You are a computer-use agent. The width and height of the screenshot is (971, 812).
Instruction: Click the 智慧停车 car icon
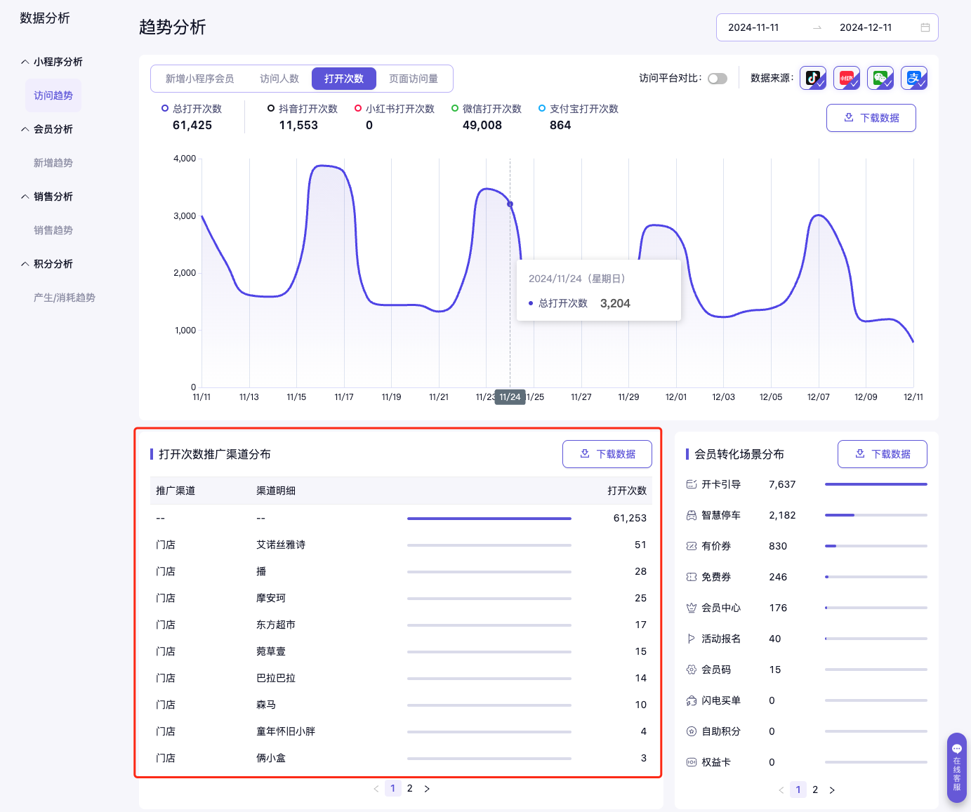[x=692, y=515]
